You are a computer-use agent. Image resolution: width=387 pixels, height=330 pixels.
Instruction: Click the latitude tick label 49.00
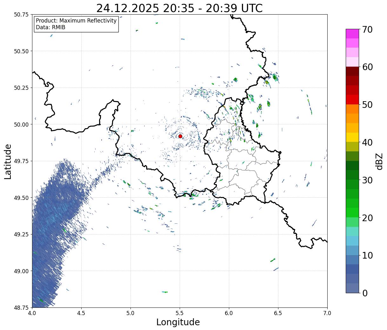21,271
